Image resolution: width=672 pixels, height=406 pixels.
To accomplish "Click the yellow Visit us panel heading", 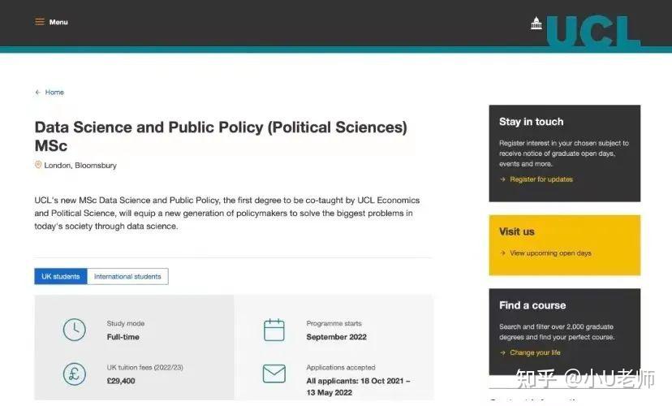I will (517, 231).
